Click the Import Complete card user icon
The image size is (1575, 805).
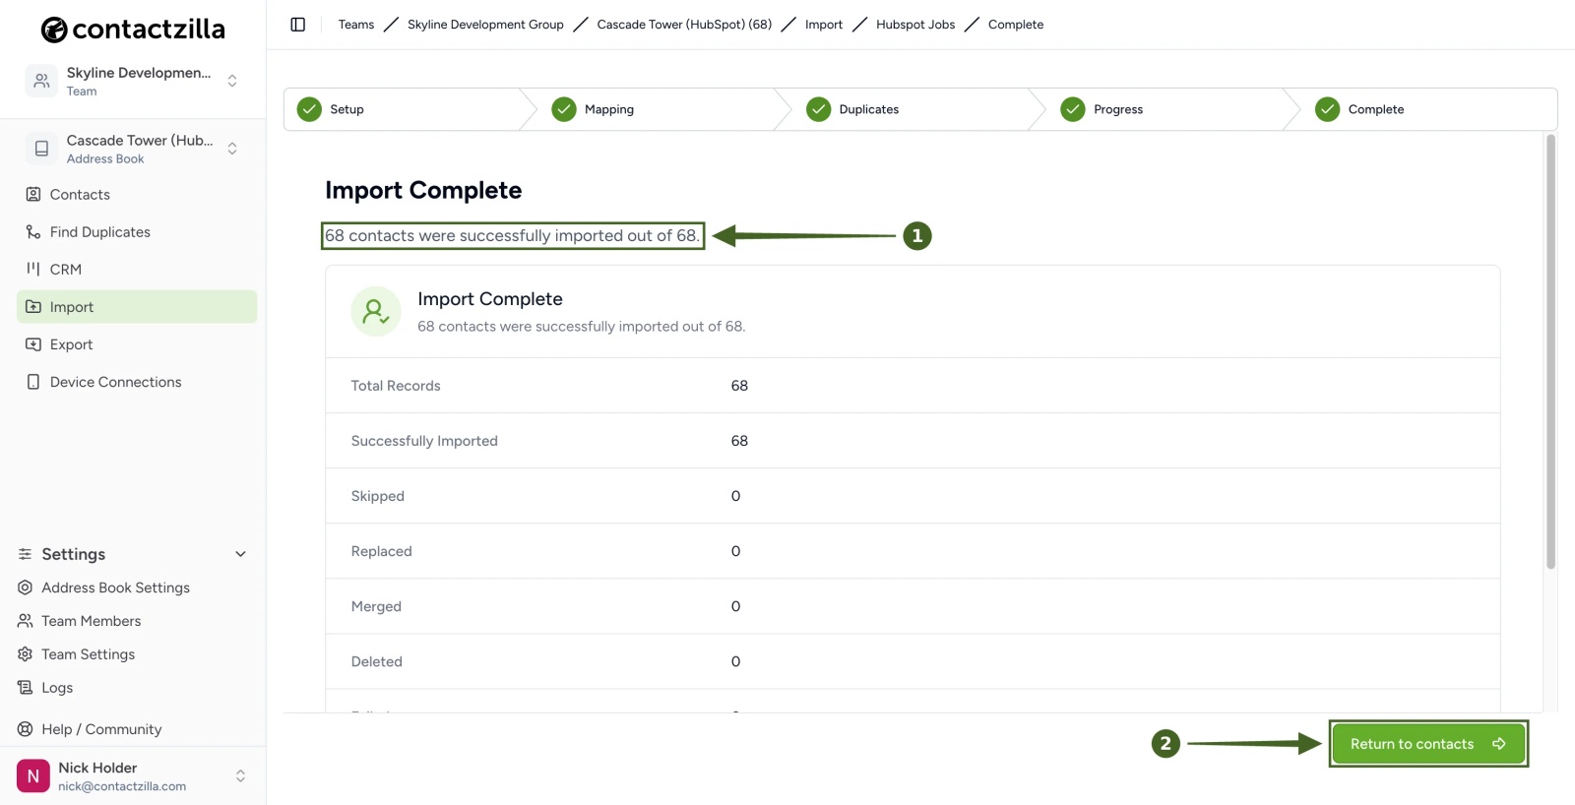376,312
